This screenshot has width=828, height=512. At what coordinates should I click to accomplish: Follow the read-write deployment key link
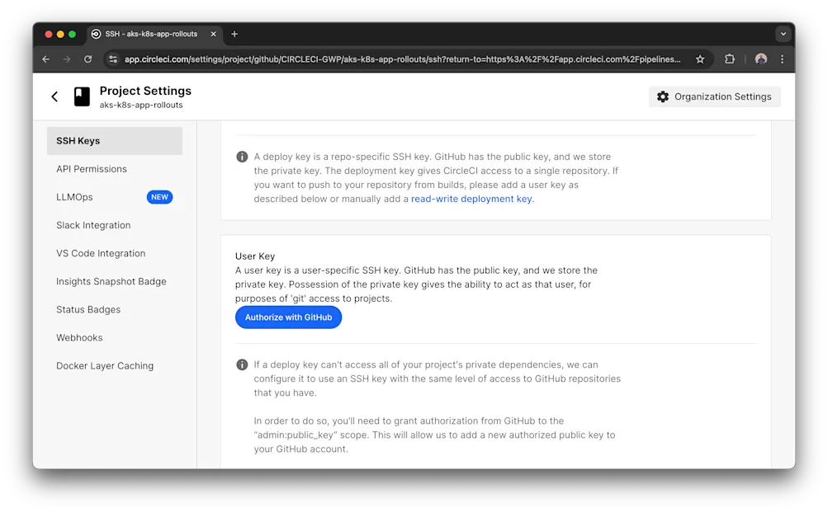(x=473, y=199)
